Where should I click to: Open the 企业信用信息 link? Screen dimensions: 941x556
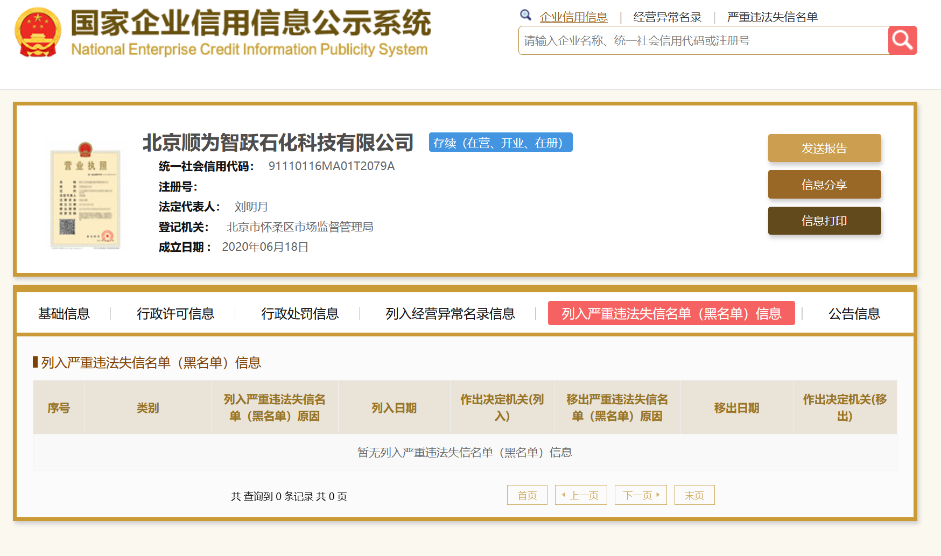tap(574, 17)
